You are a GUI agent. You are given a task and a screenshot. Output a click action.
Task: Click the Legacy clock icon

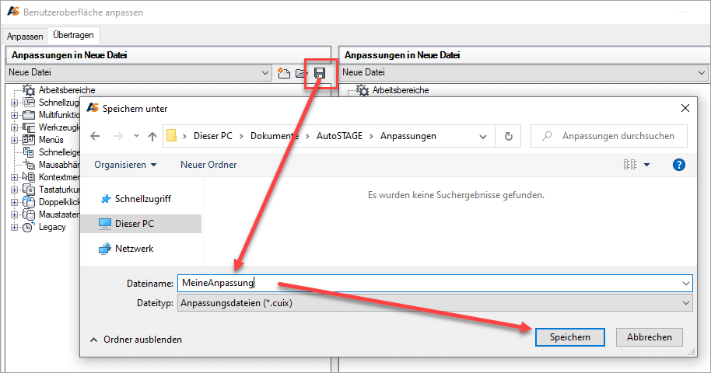coord(29,227)
